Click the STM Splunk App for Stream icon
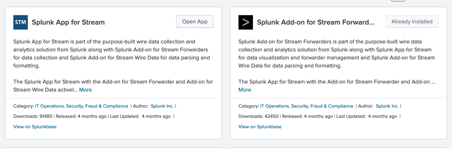The image size is (452, 149). (x=21, y=22)
